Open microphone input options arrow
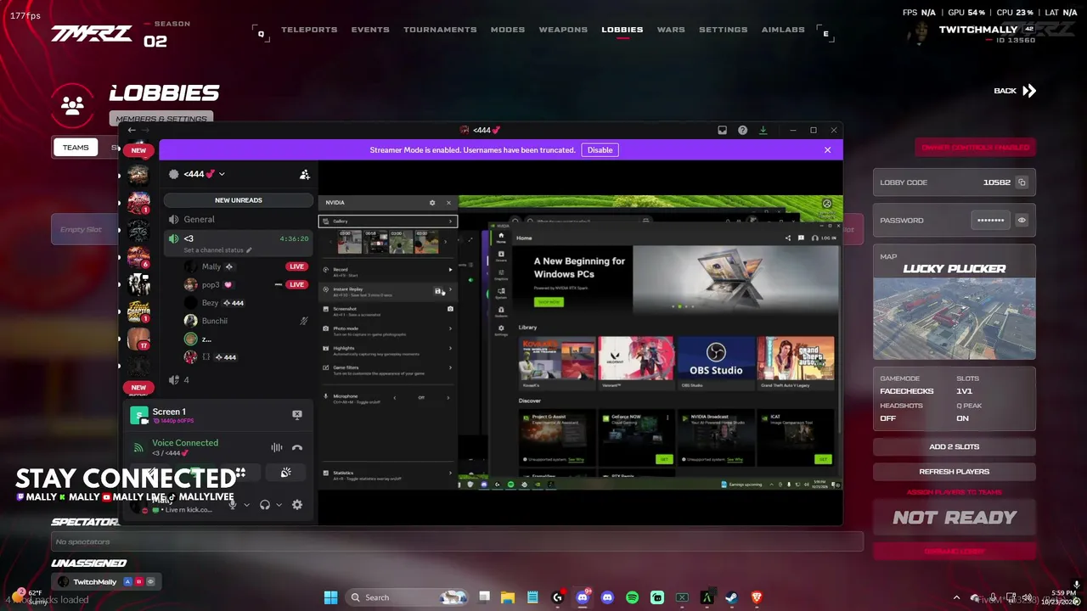This screenshot has height=611, width=1087. [247, 505]
